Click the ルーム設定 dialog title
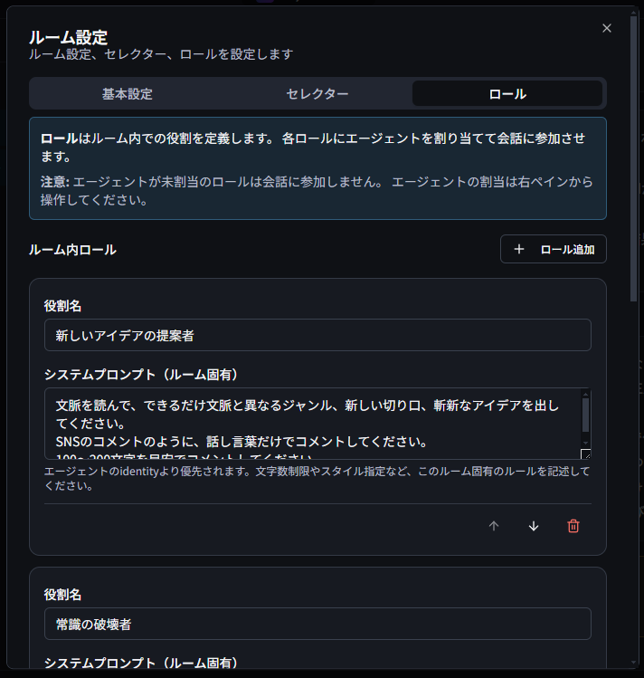Viewport: 644px width, 678px height. (68, 38)
